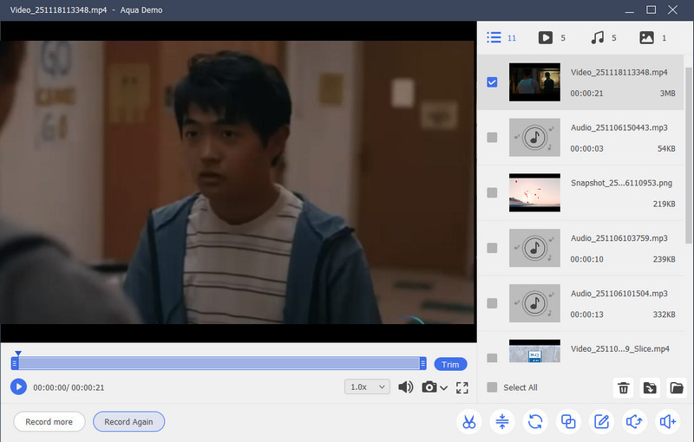Click the Record more button
694x442 pixels.
click(49, 422)
